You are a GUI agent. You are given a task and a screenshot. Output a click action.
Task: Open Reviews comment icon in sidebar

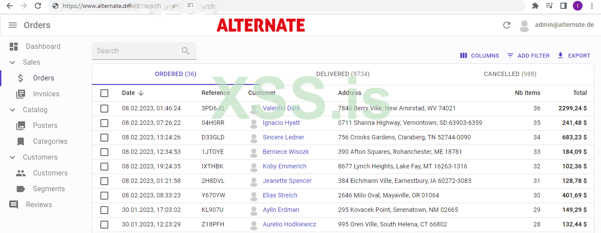14,205
